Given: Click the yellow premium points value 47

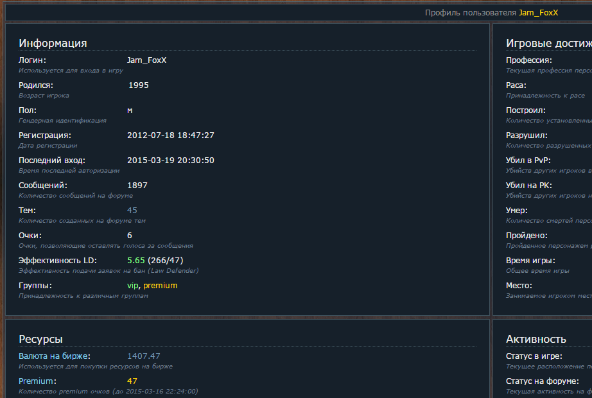Looking at the screenshot, I should [132, 381].
